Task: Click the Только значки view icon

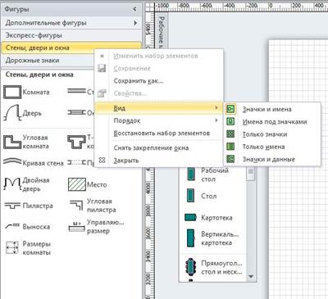Action: point(230,134)
